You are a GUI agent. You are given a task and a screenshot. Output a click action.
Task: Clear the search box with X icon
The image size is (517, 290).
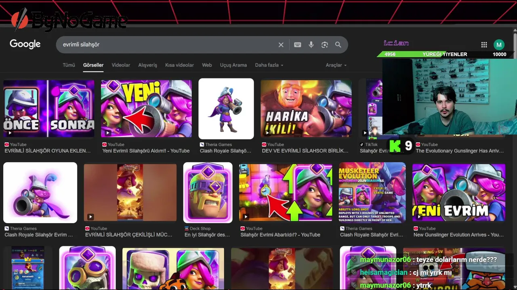tap(281, 45)
